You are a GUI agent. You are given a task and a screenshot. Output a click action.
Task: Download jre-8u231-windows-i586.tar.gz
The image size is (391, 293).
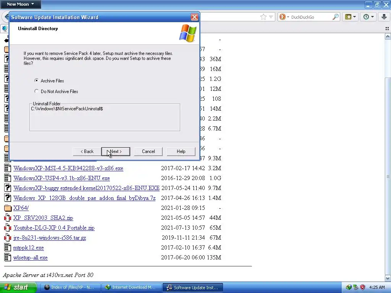50,238
